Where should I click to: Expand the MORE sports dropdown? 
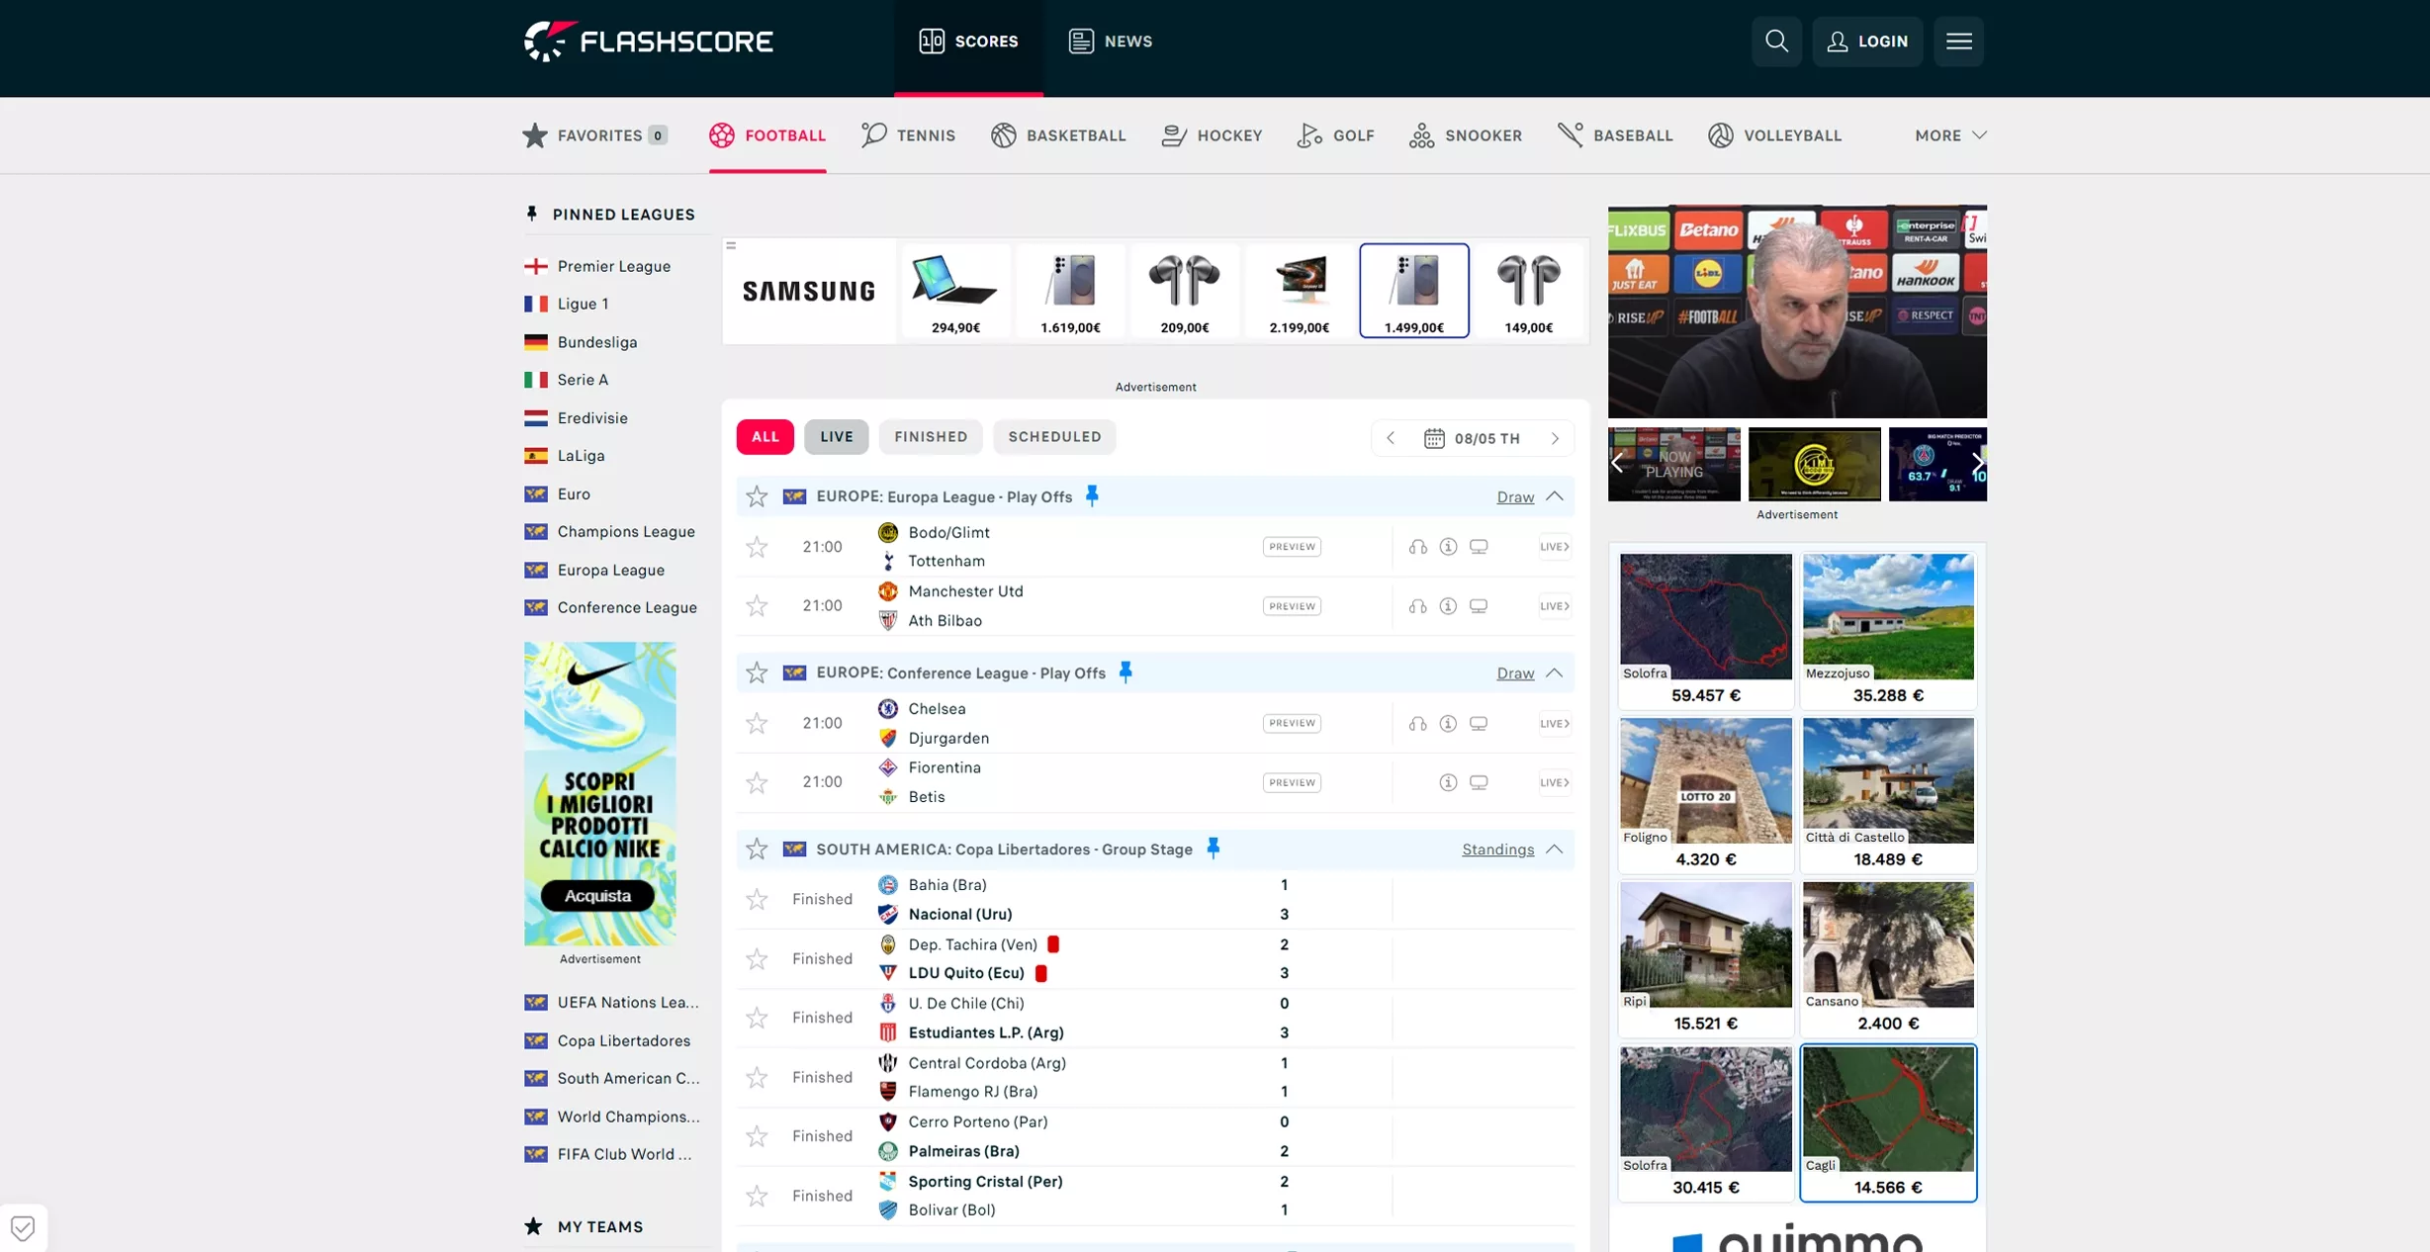click(1949, 135)
